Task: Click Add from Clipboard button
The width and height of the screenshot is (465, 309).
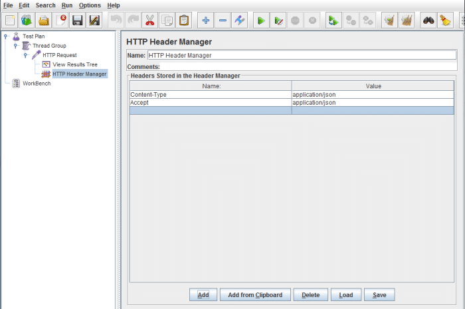Action: 255,295
